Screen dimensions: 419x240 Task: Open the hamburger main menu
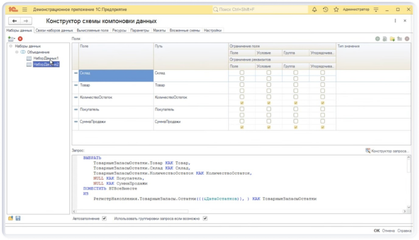point(25,10)
